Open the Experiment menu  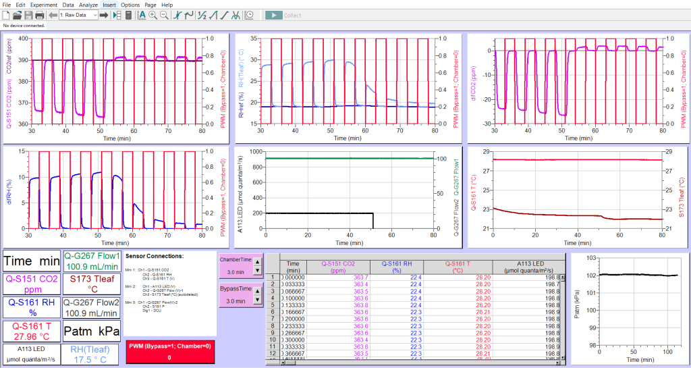[x=43, y=5]
